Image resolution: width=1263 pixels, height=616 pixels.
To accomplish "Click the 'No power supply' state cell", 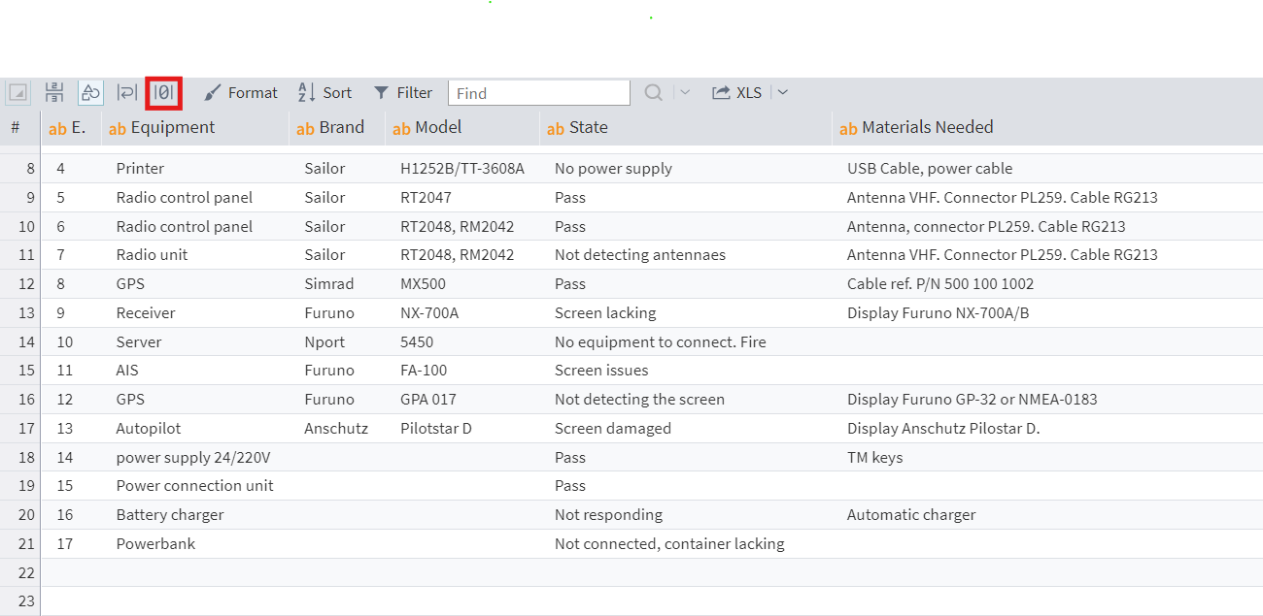I will [613, 169].
